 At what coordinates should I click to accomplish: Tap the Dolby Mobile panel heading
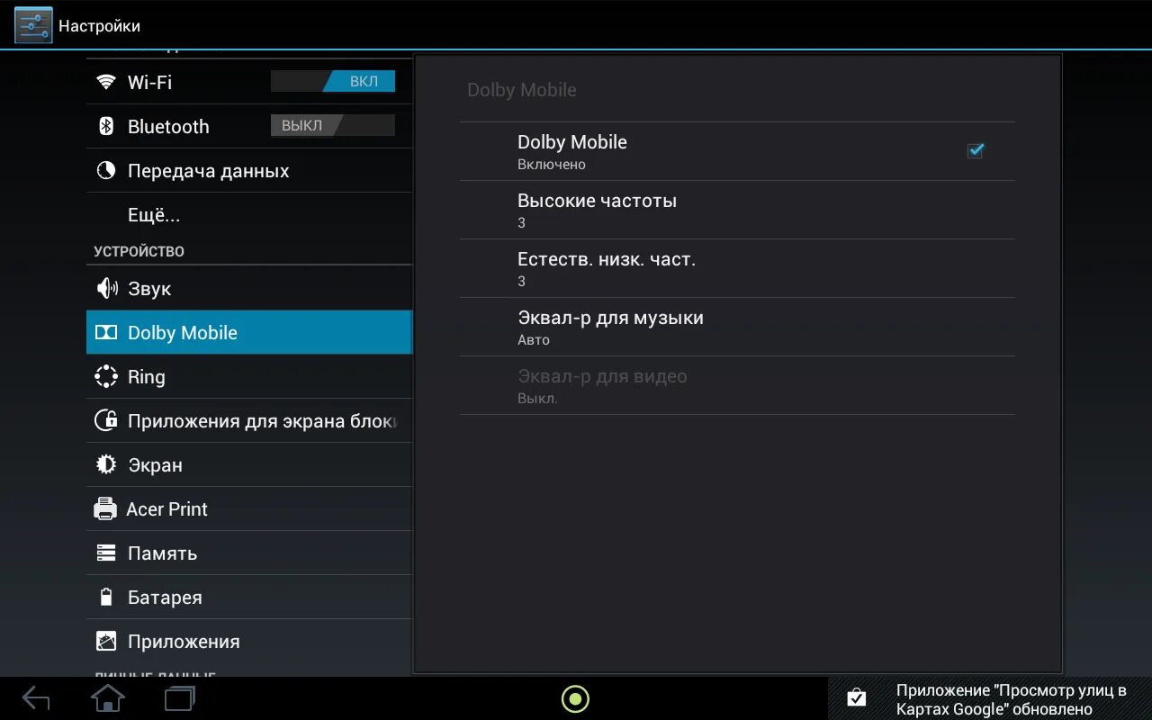coord(521,90)
